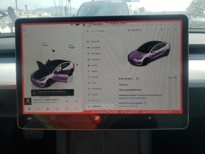Viewport: 205px width, 154px height.
Task: Open the Lights settings menu
Action: point(93,71)
